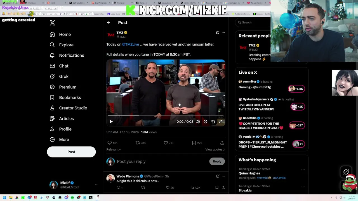
Task: Seek on the video progress bar
Action: click(166, 115)
